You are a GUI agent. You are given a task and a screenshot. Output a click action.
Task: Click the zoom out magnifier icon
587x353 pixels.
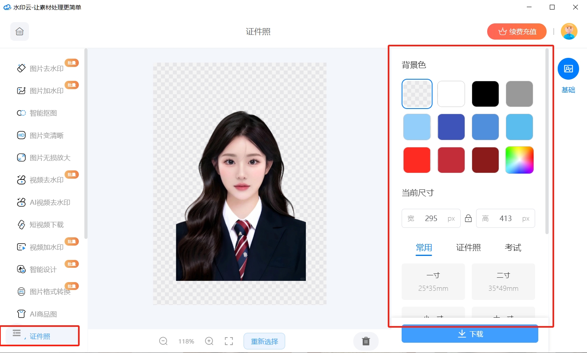pyautogui.click(x=163, y=341)
